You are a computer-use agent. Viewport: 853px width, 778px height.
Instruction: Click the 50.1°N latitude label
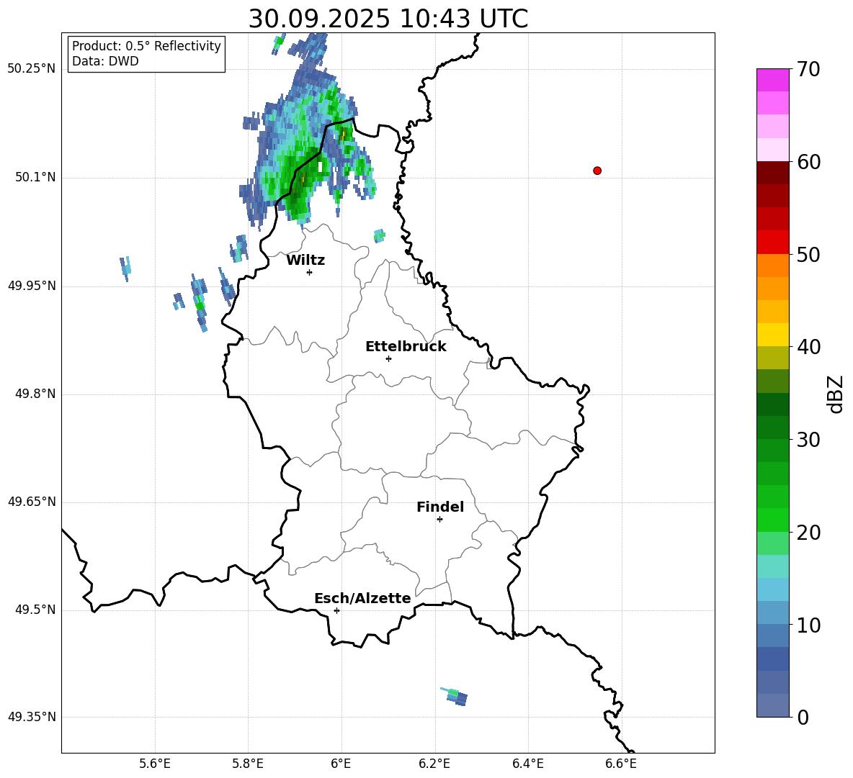[35, 178]
